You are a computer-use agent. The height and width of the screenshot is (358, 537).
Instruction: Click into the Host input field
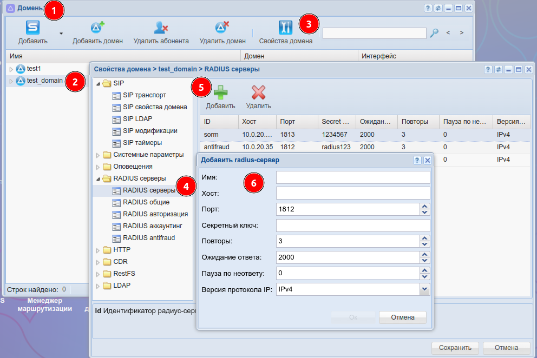point(352,193)
